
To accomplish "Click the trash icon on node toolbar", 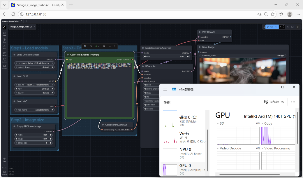I will tap(85, 46).
